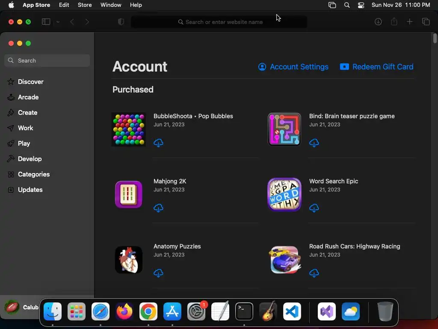Open the Apple menu
This screenshot has height=329, width=438.
coord(11,5)
